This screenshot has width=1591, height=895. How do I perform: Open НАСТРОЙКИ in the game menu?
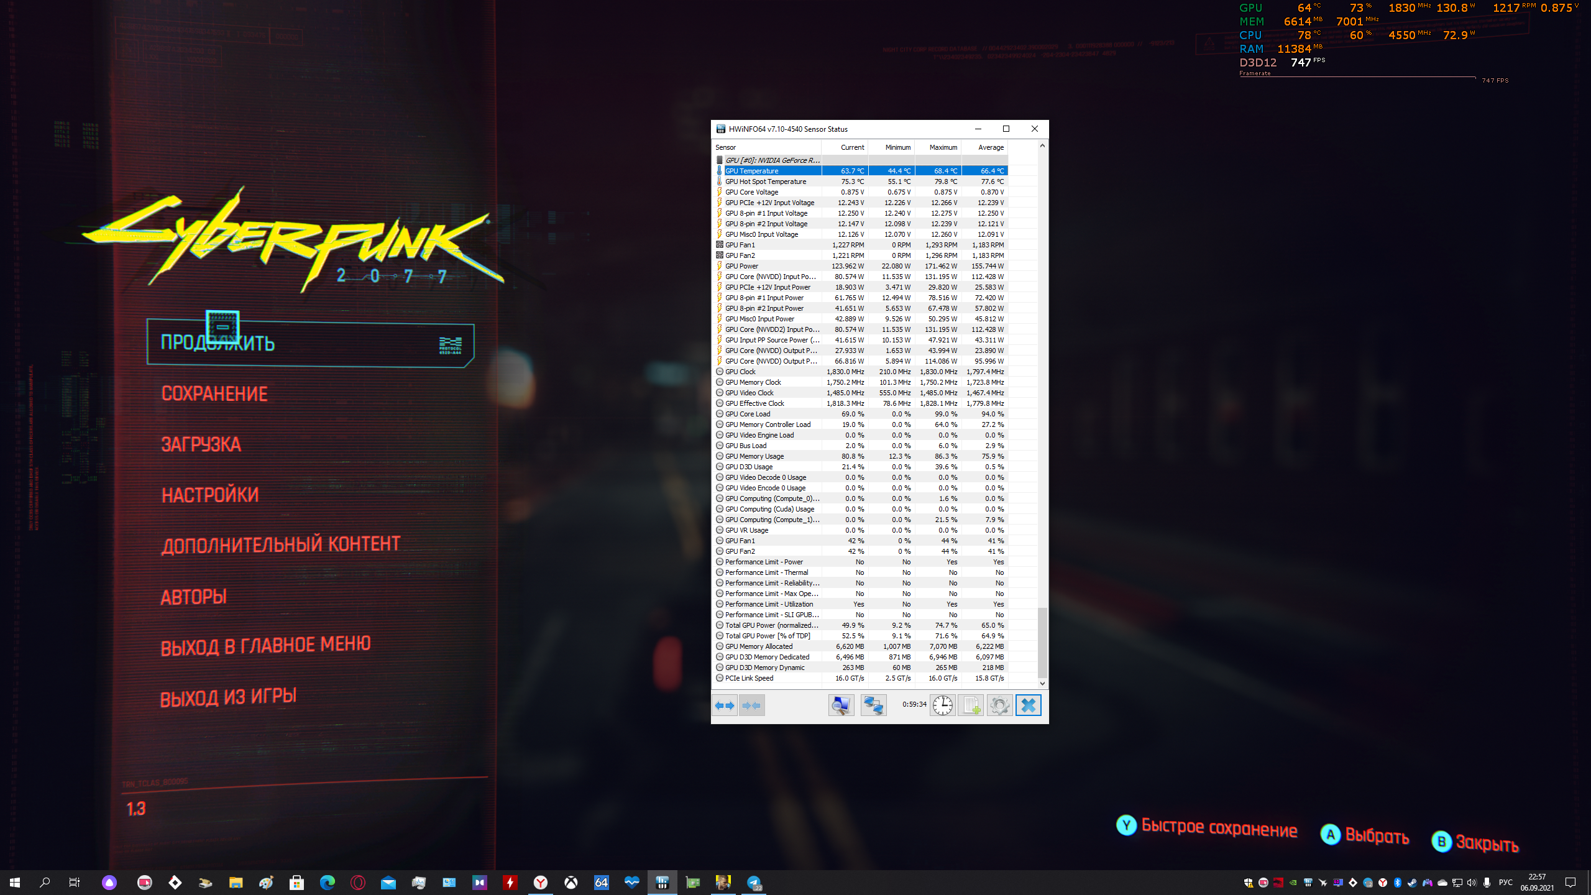point(210,495)
